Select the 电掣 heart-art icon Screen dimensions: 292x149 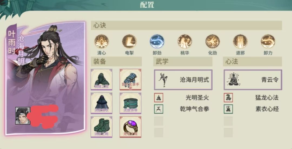[129, 41]
